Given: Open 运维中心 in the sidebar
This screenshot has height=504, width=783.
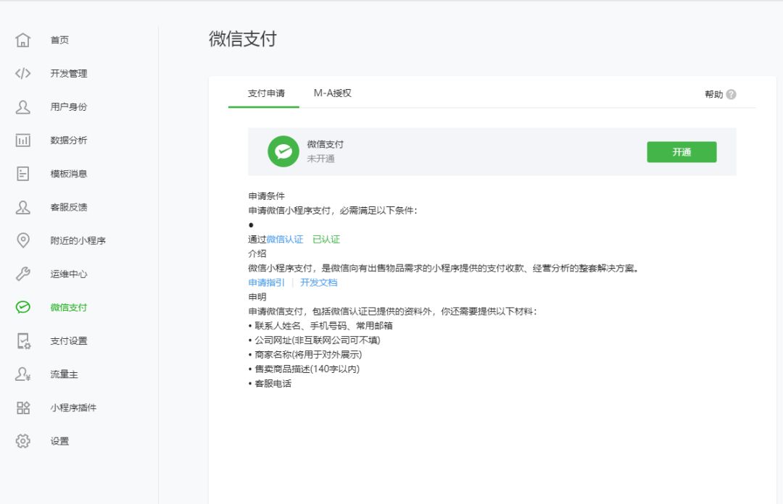Looking at the screenshot, I should coord(68,274).
